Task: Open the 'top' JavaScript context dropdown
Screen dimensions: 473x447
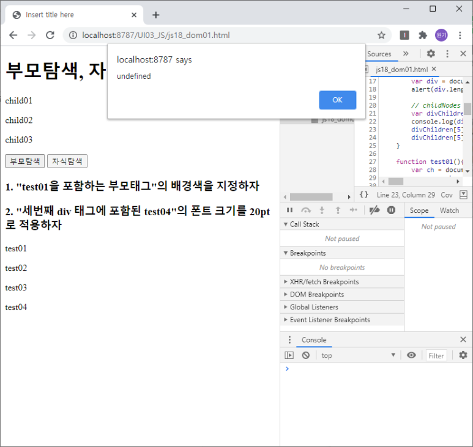Action: pos(358,355)
